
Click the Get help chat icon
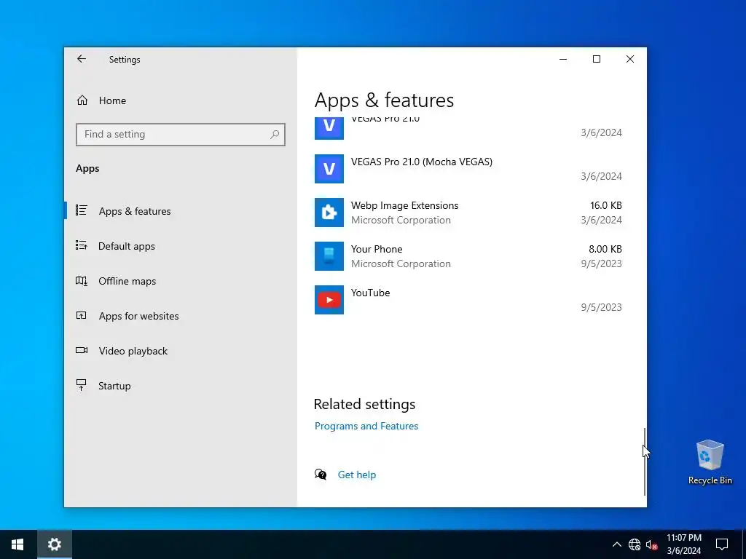pyautogui.click(x=321, y=475)
